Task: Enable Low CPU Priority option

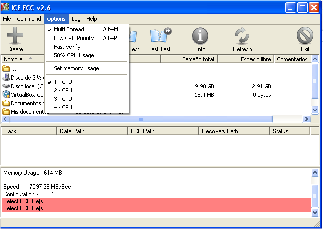Action: [x=87, y=38]
